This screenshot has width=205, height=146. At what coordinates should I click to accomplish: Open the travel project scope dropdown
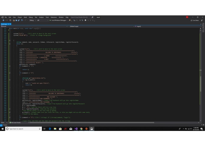34,26
